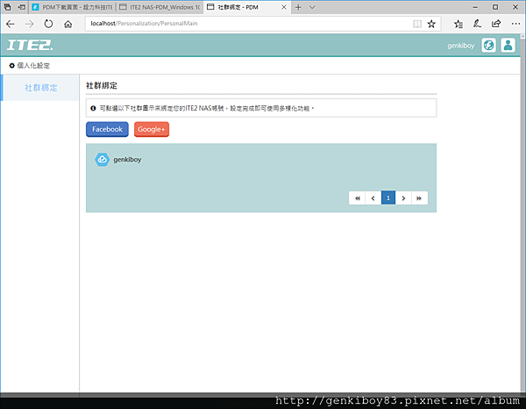The height and width of the screenshot is (409, 526).
Task: Select 社群綁定 in the sidebar
Action: coord(40,88)
